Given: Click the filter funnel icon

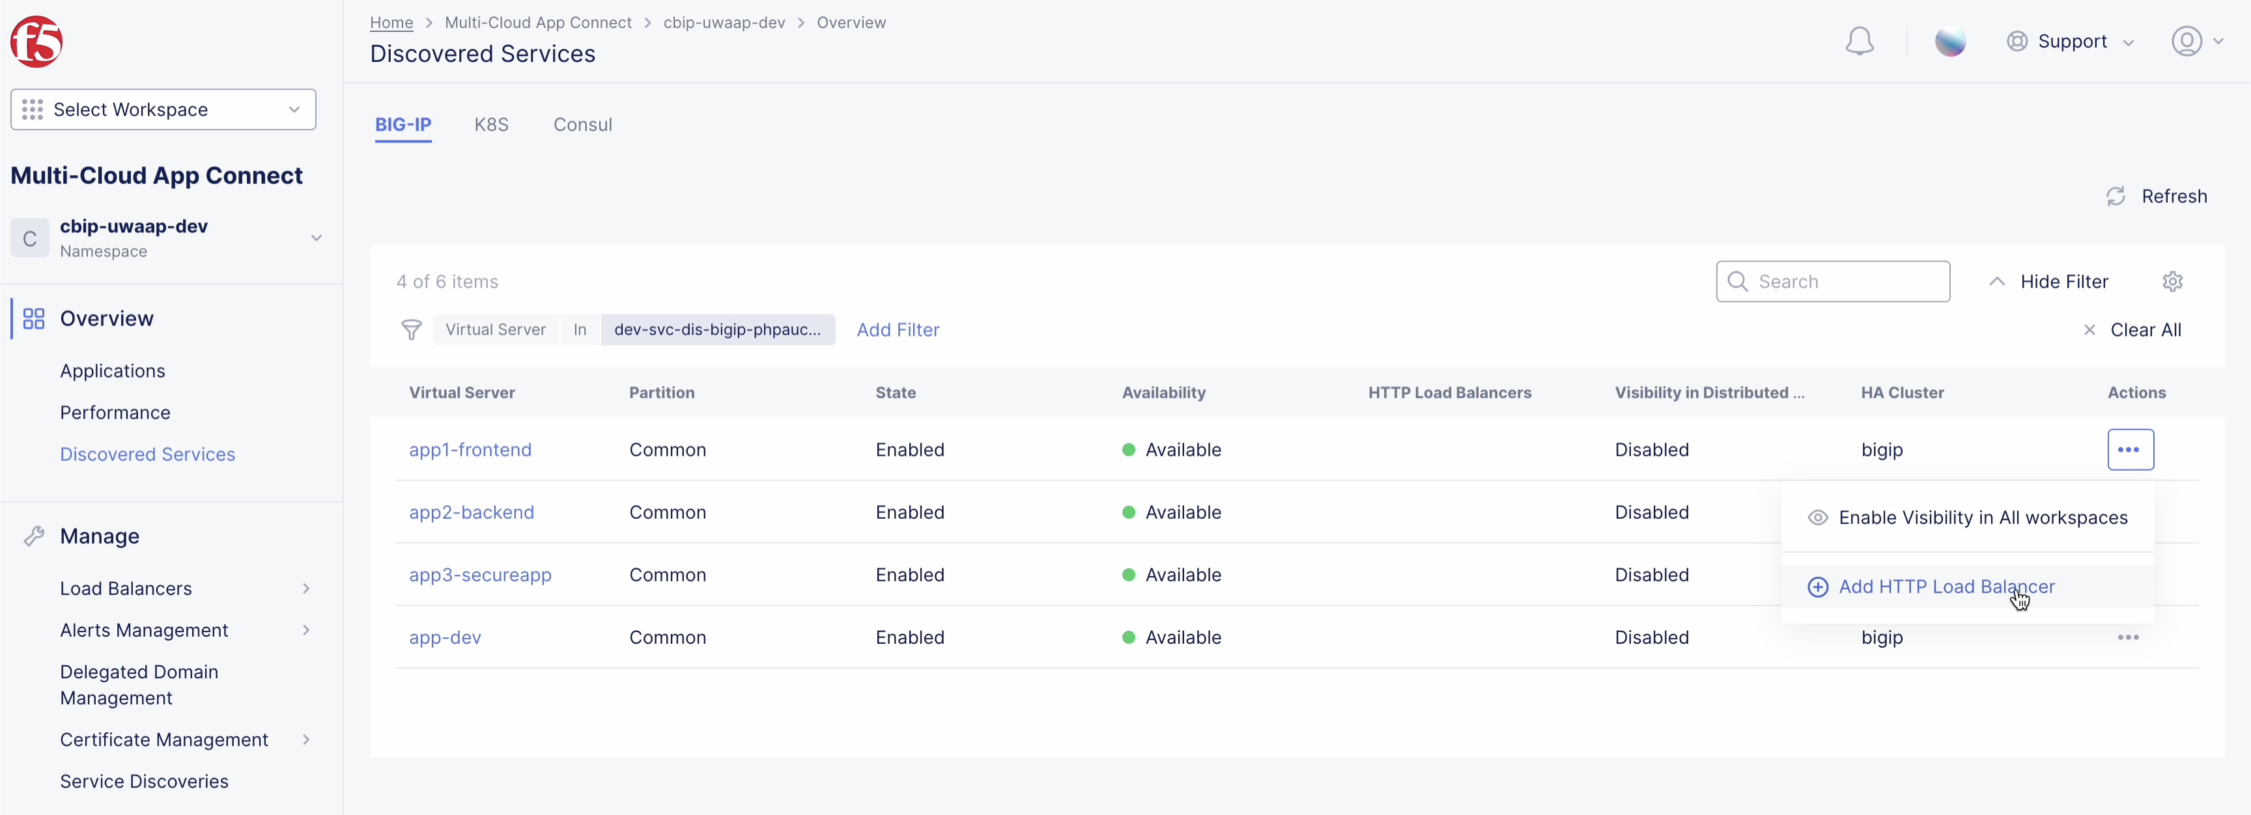Looking at the screenshot, I should pyautogui.click(x=412, y=329).
